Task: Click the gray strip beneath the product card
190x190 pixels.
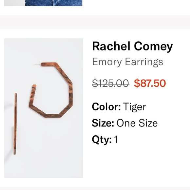Action: (x=95, y=188)
